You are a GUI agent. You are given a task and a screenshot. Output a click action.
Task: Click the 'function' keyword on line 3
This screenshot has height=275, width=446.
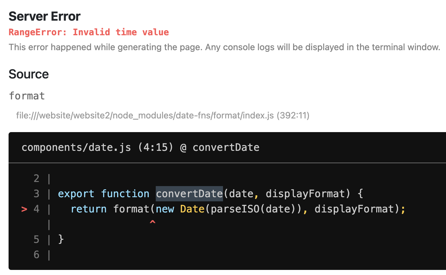coord(125,194)
